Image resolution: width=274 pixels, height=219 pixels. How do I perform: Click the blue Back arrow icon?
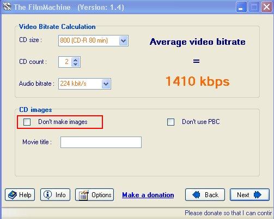point(196,195)
